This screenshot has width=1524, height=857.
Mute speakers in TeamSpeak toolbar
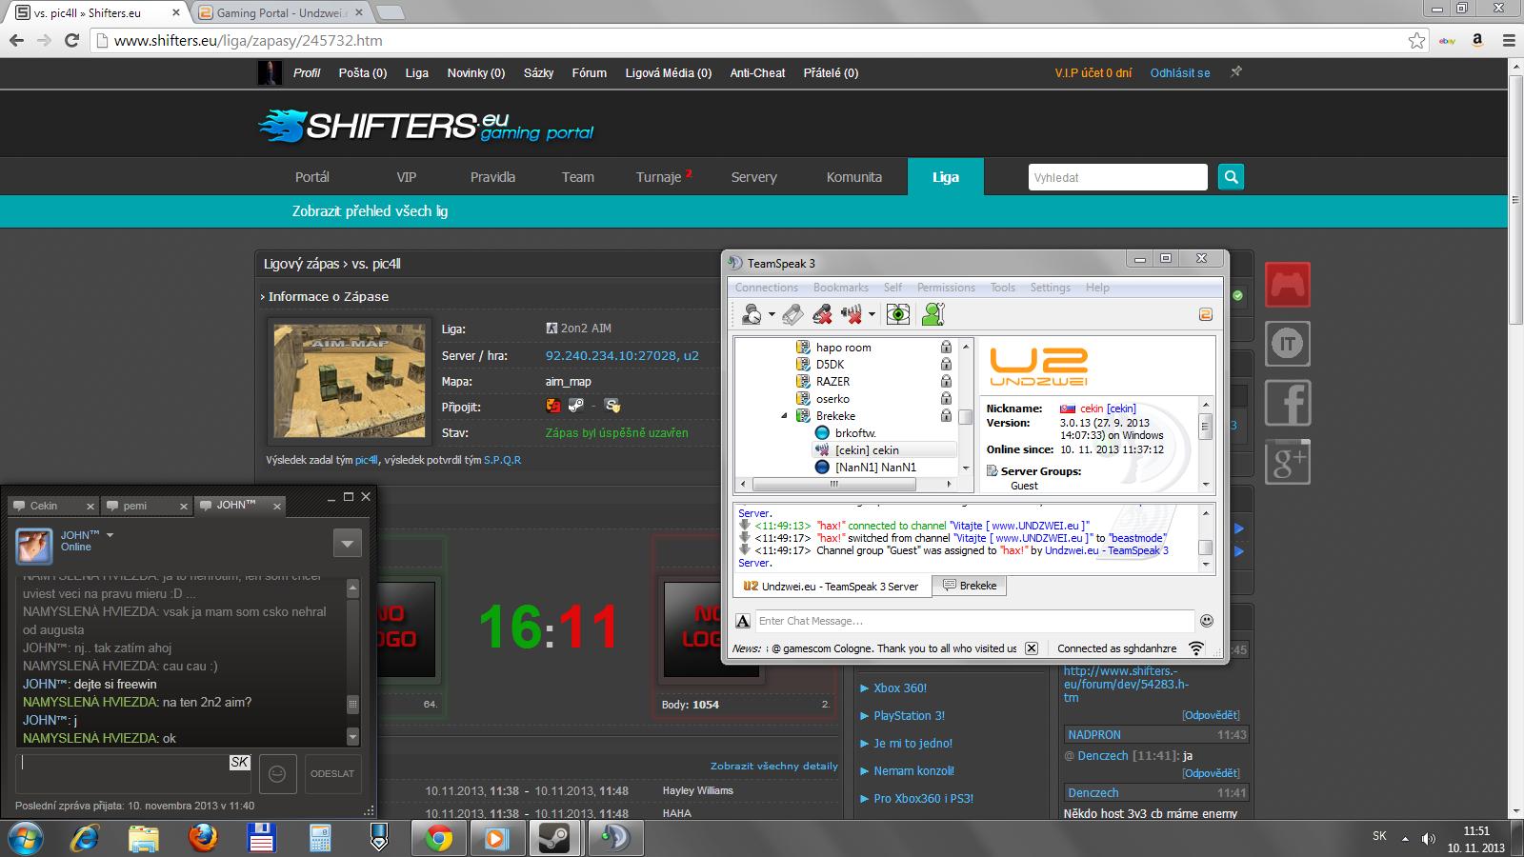tap(852, 314)
